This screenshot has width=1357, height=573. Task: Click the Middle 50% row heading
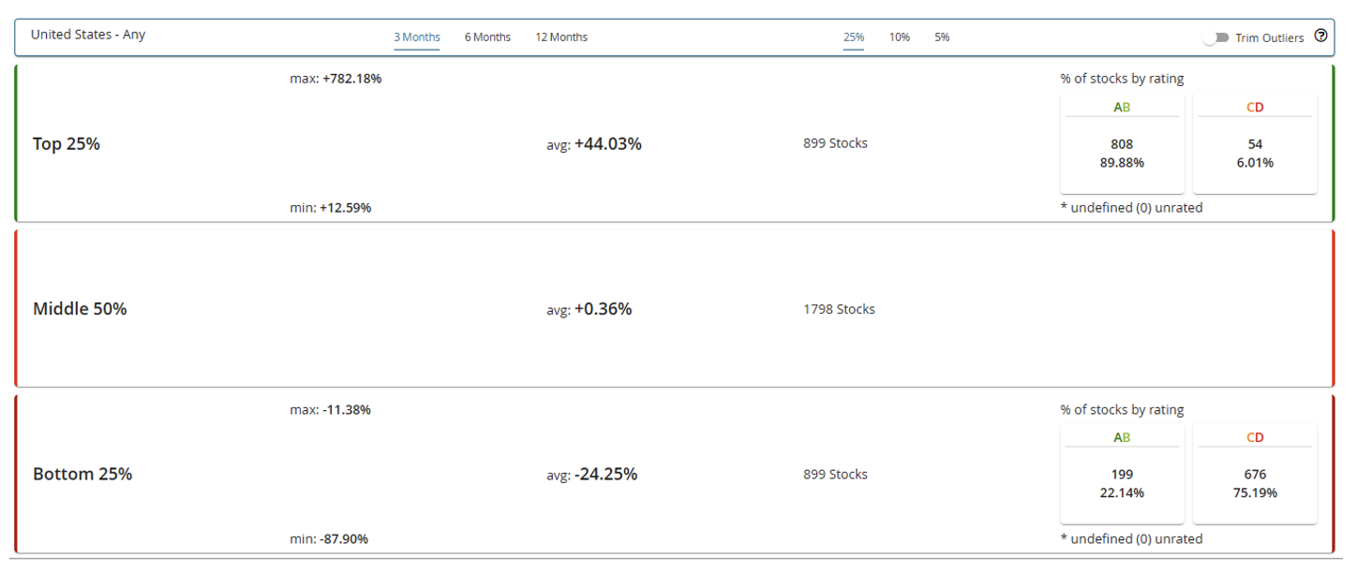coord(80,309)
